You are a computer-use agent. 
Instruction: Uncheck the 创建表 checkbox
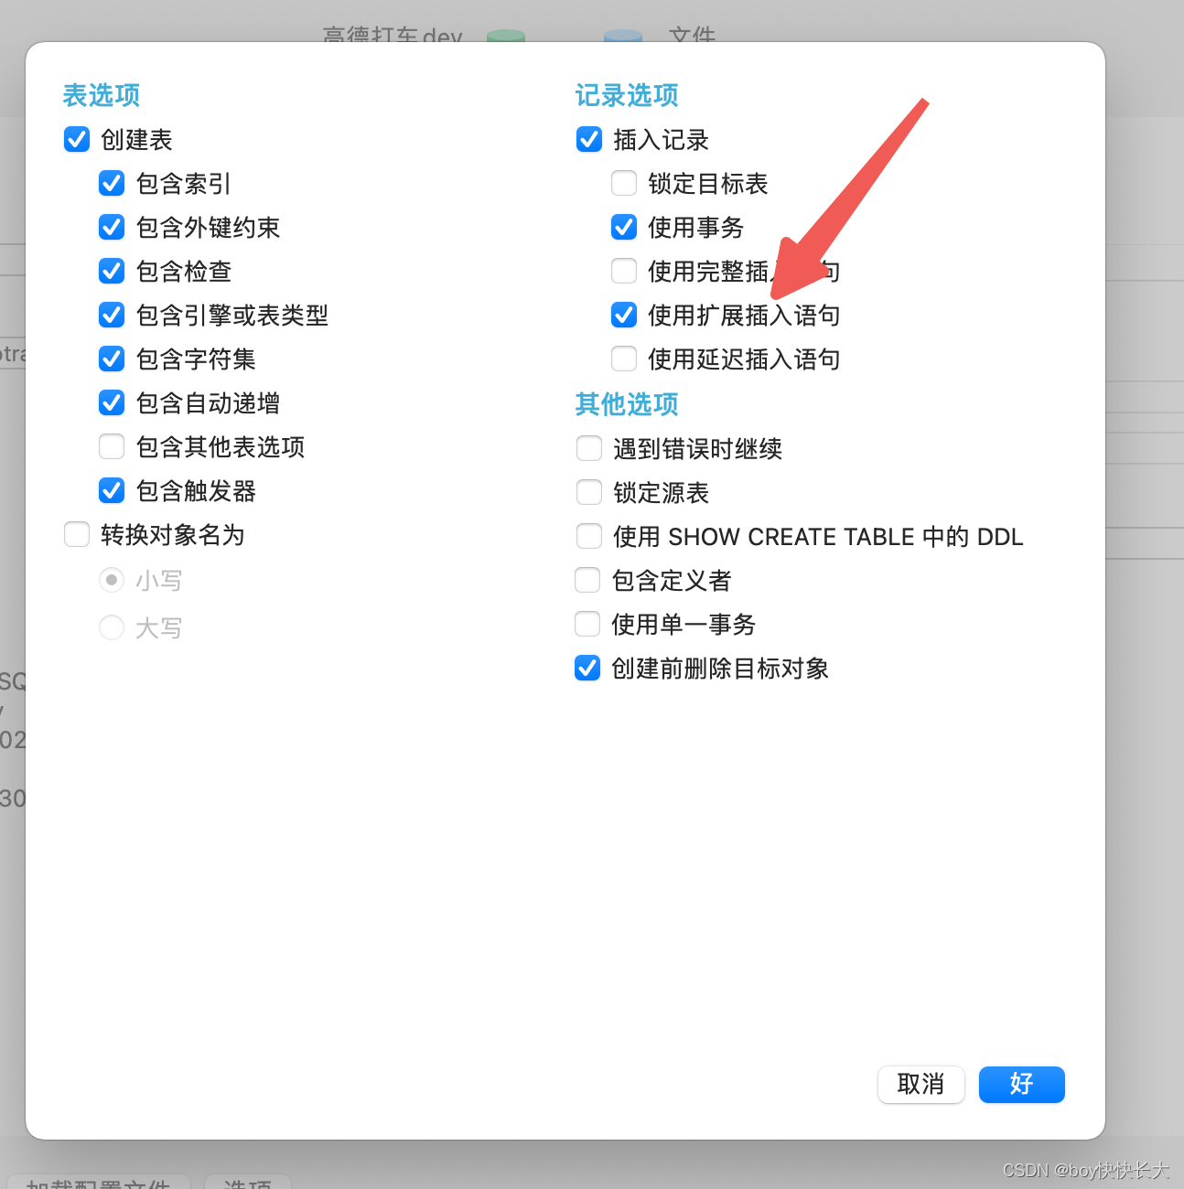77,139
